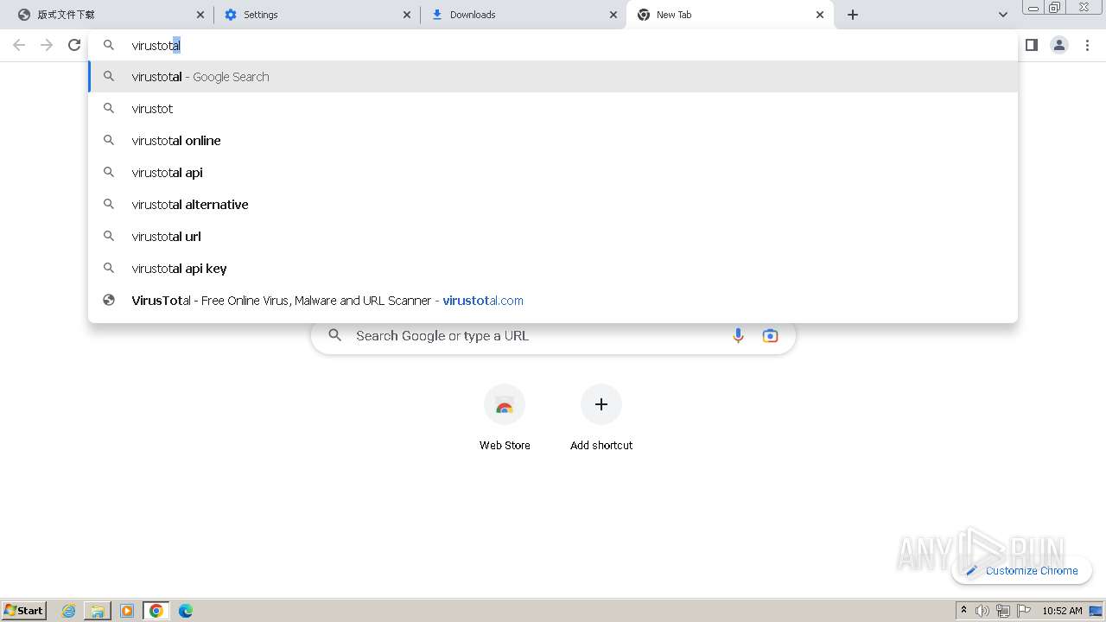Image resolution: width=1106 pixels, height=622 pixels.
Task: Open the profile avatar menu
Action: (1059, 45)
